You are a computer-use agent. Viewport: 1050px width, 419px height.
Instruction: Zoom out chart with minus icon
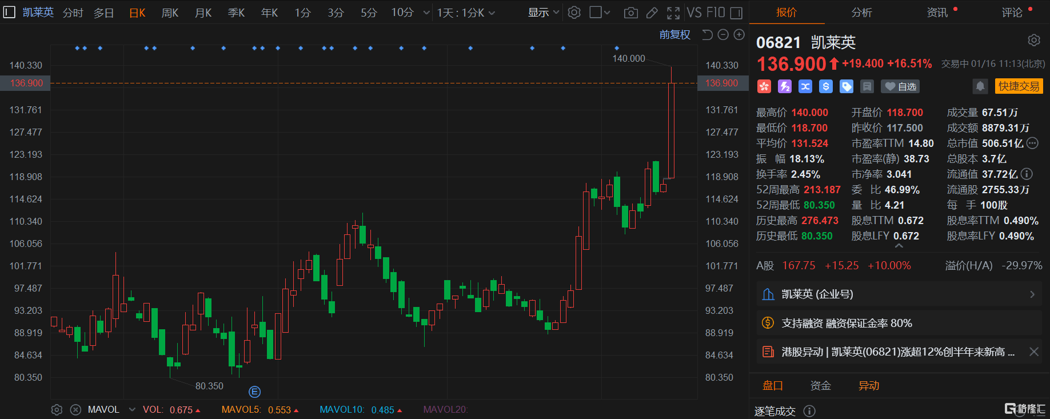pos(723,35)
